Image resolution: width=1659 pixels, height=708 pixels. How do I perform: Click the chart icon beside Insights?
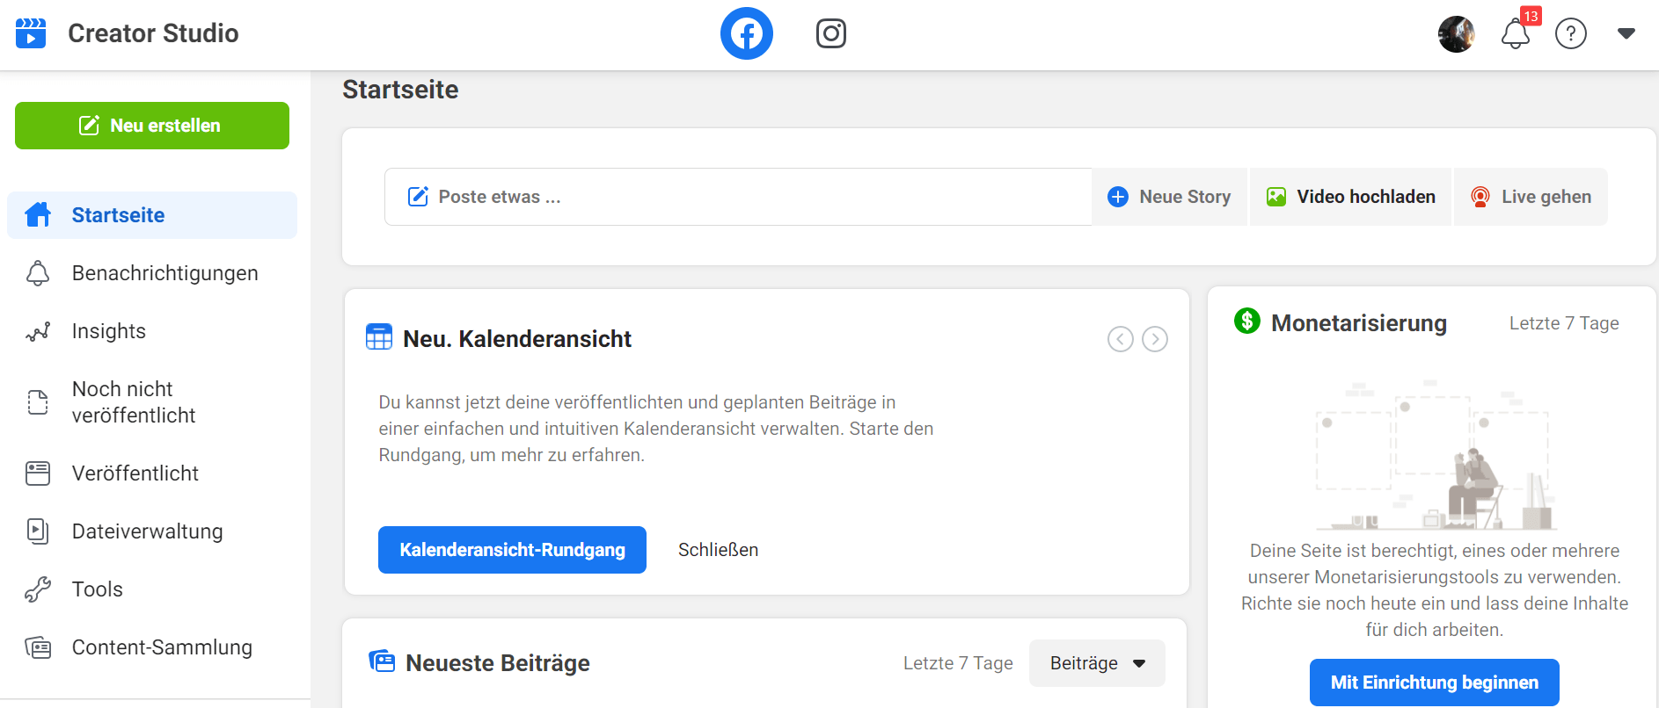pos(38,331)
